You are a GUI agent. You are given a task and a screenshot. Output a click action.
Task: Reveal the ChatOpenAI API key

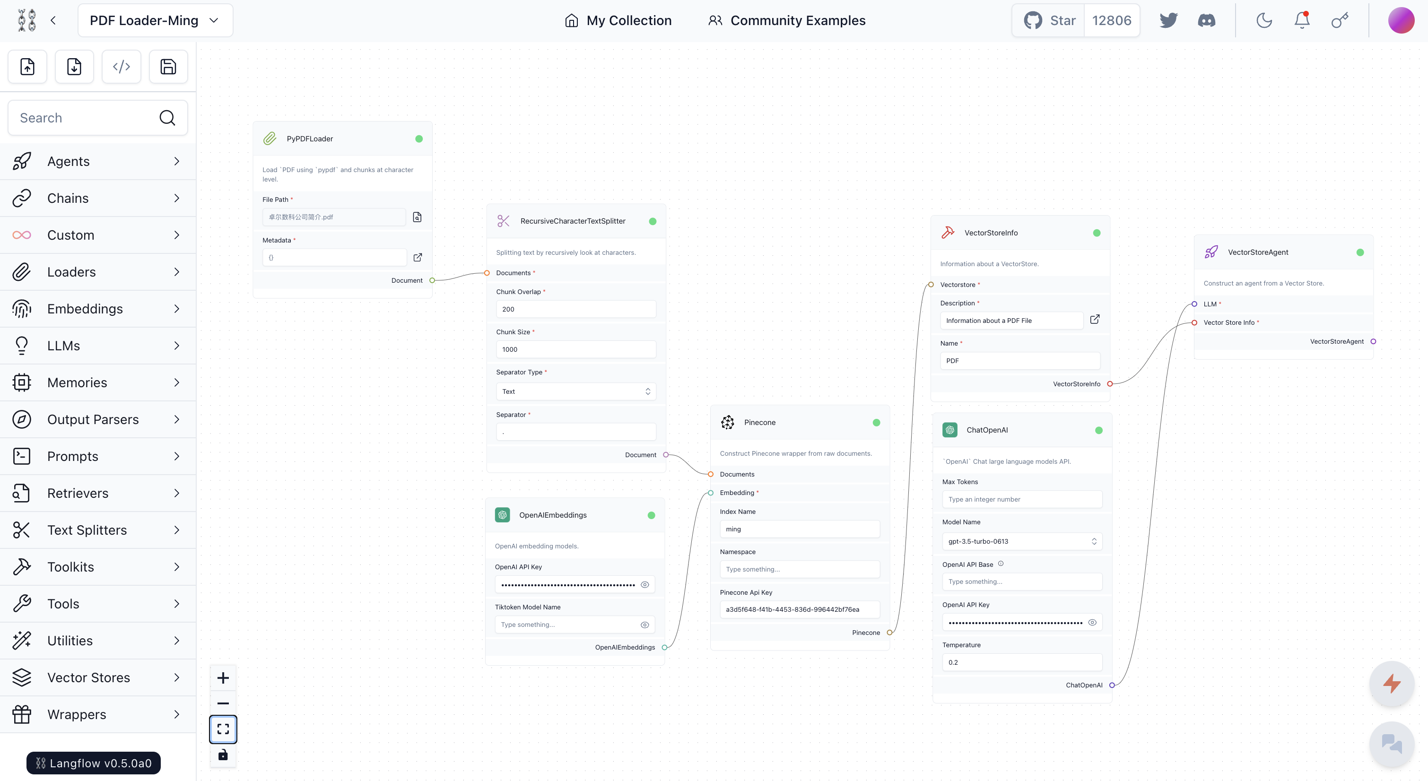(1092, 623)
